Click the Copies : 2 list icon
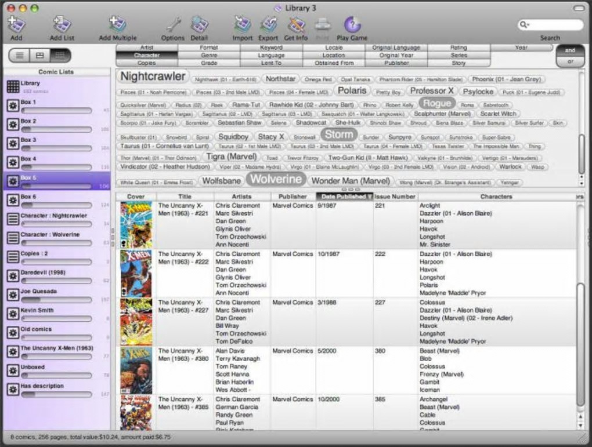Screen dimensions: 592x447 coord(13,257)
